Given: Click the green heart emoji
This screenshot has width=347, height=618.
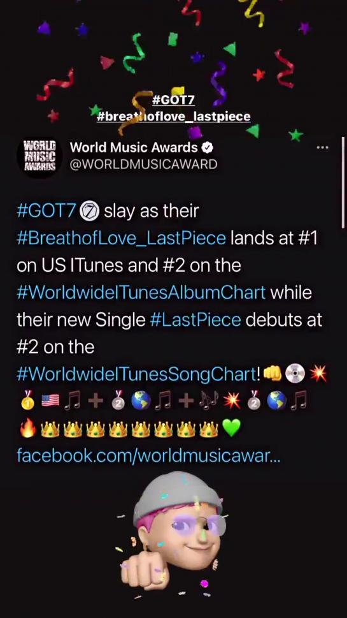Looking at the screenshot, I should 231,429.
